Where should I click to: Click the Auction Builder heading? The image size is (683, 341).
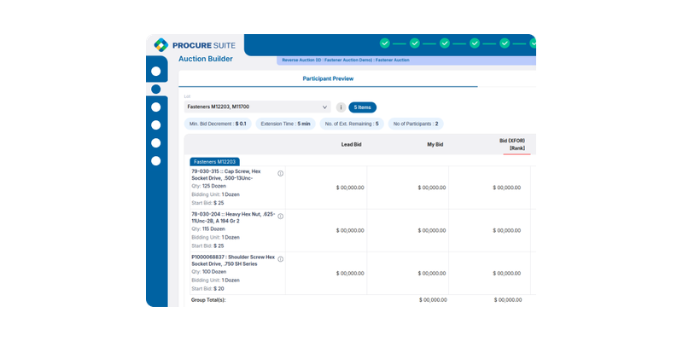click(206, 59)
